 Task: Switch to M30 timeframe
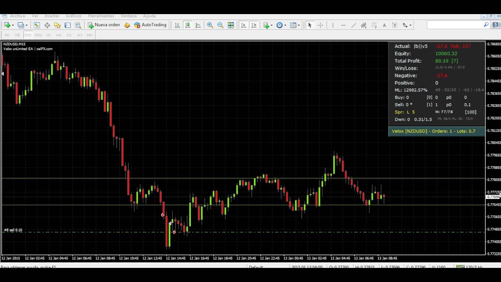click(38, 35)
